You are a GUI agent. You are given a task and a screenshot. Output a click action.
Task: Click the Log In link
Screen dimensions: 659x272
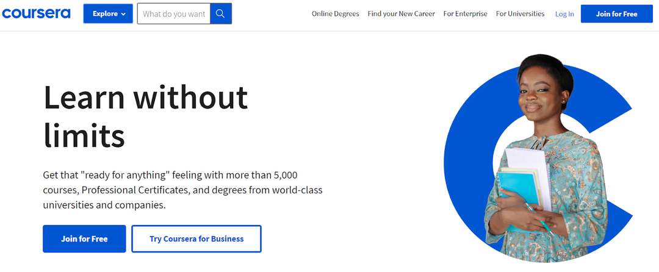tap(564, 14)
